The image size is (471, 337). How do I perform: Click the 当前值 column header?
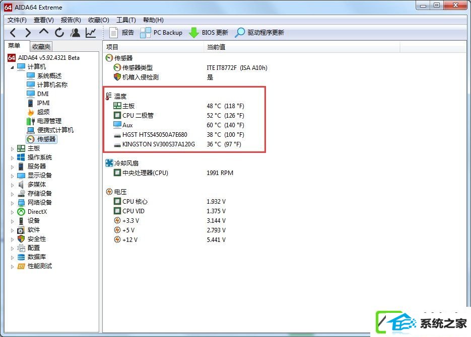point(302,47)
